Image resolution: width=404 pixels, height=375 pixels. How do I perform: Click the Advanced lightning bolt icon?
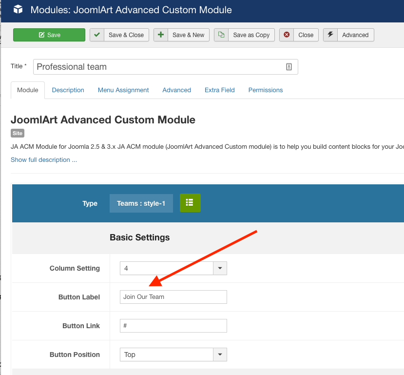pyautogui.click(x=330, y=35)
